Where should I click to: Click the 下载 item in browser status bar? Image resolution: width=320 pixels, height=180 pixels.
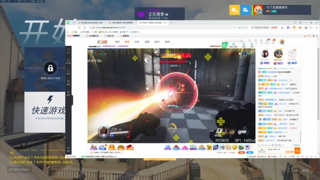click(x=292, y=156)
